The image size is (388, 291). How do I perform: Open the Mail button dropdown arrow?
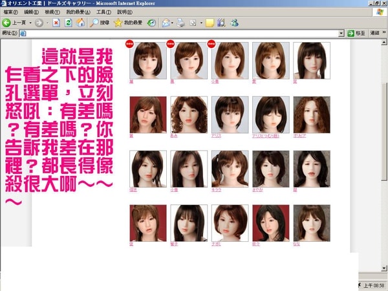click(172, 23)
